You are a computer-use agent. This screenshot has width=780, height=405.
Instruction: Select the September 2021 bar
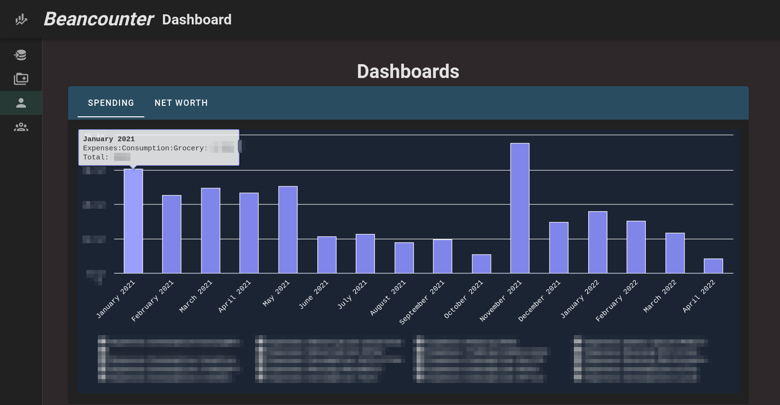click(x=442, y=257)
